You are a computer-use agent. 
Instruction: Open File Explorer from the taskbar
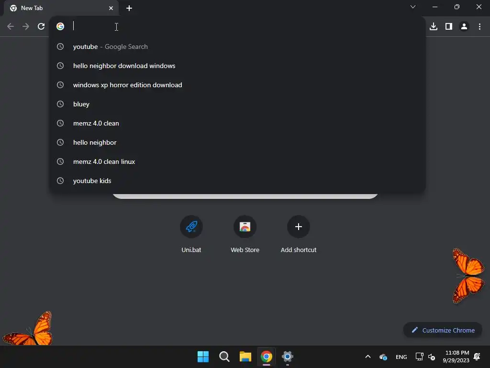click(x=245, y=356)
